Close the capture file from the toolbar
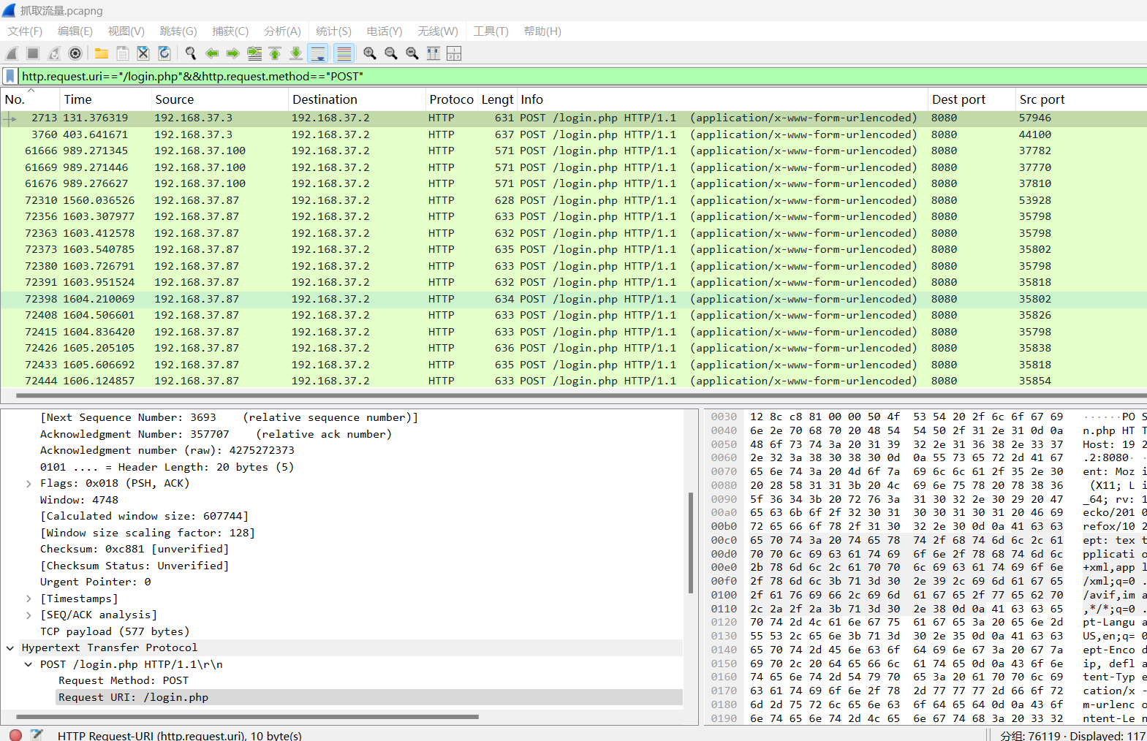1147x741 pixels. pos(143,53)
